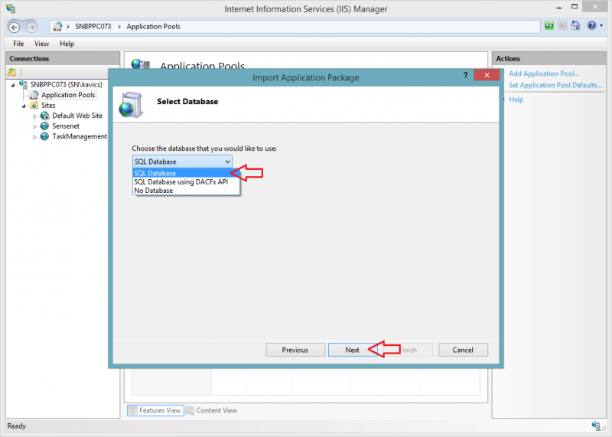Click the SNBPPC073 server icon in tree

[x=24, y=84]
